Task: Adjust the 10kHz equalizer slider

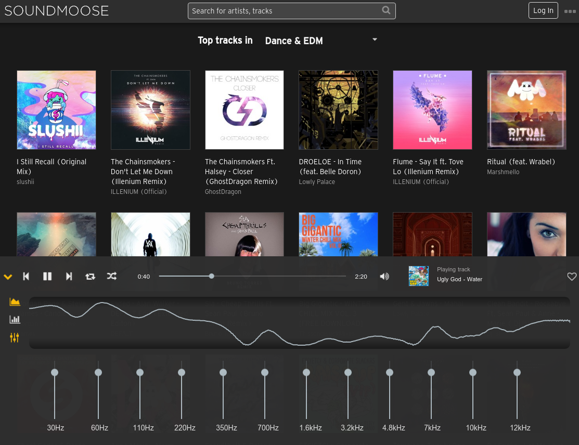Action: tap(473, 373)
